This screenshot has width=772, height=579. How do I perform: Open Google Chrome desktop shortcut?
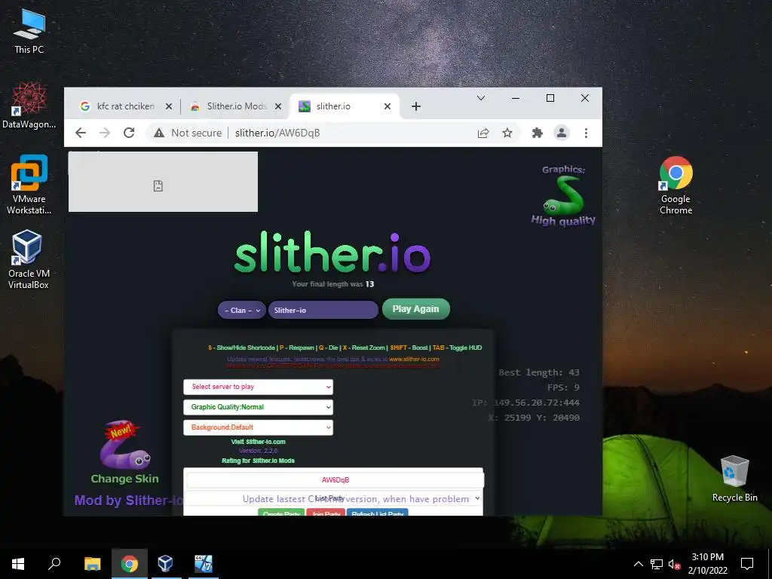[675, 185]
